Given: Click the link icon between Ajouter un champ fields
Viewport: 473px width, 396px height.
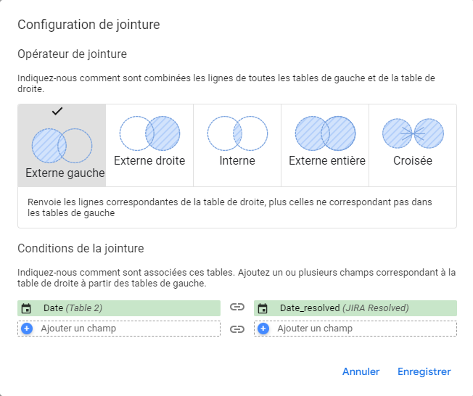Looking at the screenshot, I should coord(237,329).
